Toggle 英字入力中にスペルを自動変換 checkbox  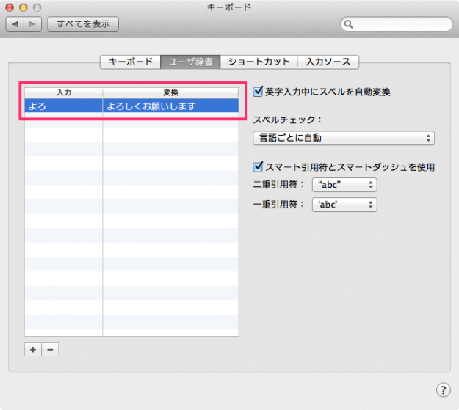[258, 92]
